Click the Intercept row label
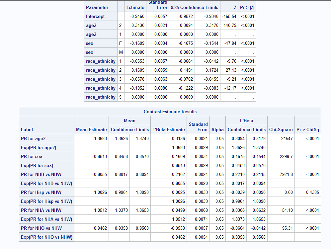 click(x=95, y=16)
